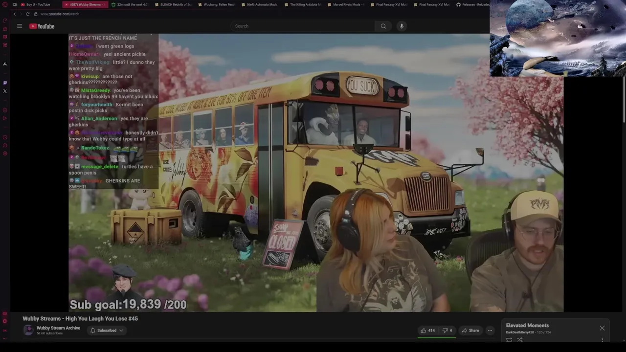Click the 'Elevated Moments' playlist title
The height and width of the screenshot is (352, 626).
[x=527, y=326]
